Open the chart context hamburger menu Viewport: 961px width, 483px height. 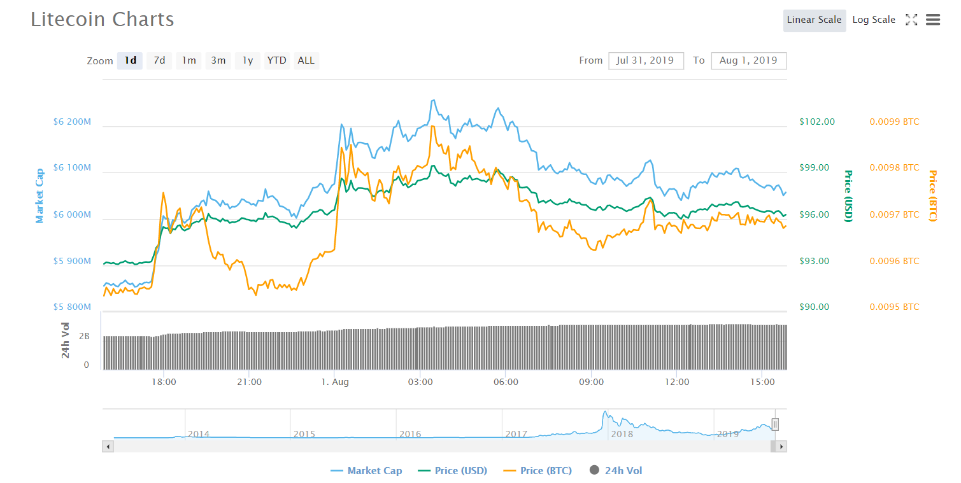pos(933,20)
